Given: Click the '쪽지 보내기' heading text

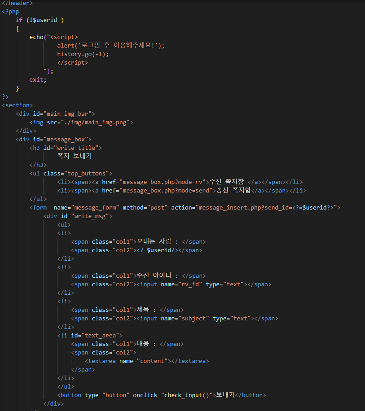Looking at the screenshot, I should click(75, 156).
